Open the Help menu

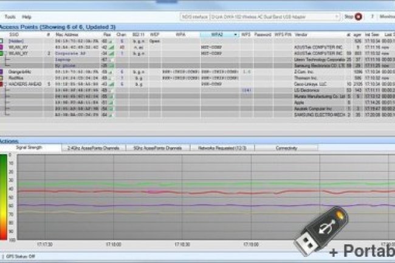tap(27, 17)
